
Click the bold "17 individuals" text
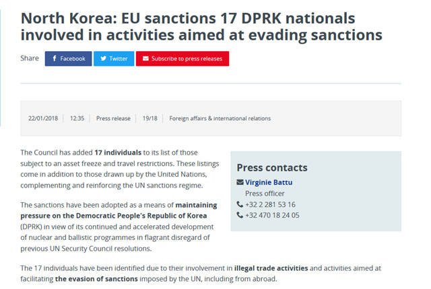pyautogui.click(x=118, y=153)
